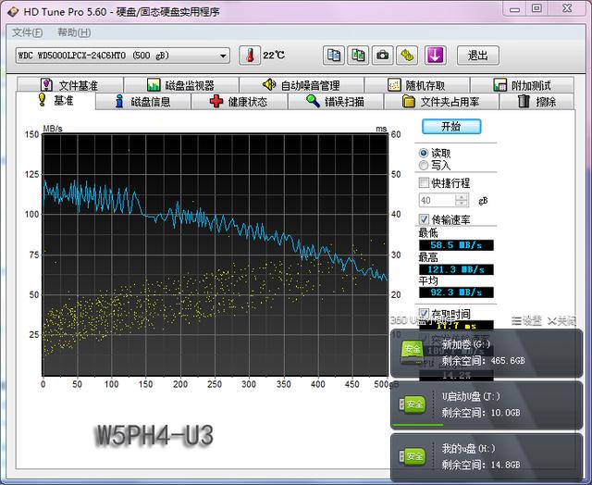Viewport: 592px width, 485px height.
Task: Click the 22℃ temperature reading
Action: point(274,56)
